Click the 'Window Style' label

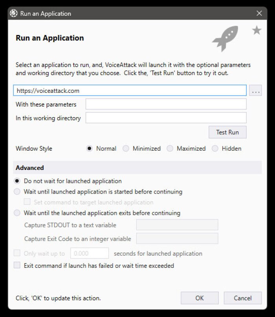point(34,149)
